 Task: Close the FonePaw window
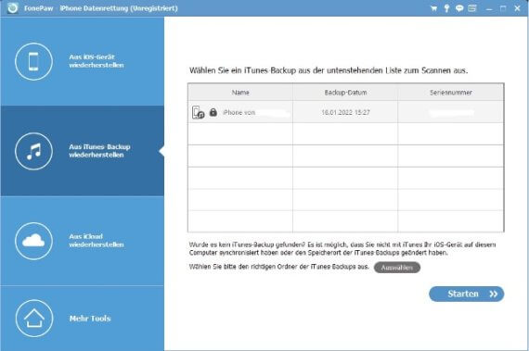pyautogui.click(x=517, y=8)
